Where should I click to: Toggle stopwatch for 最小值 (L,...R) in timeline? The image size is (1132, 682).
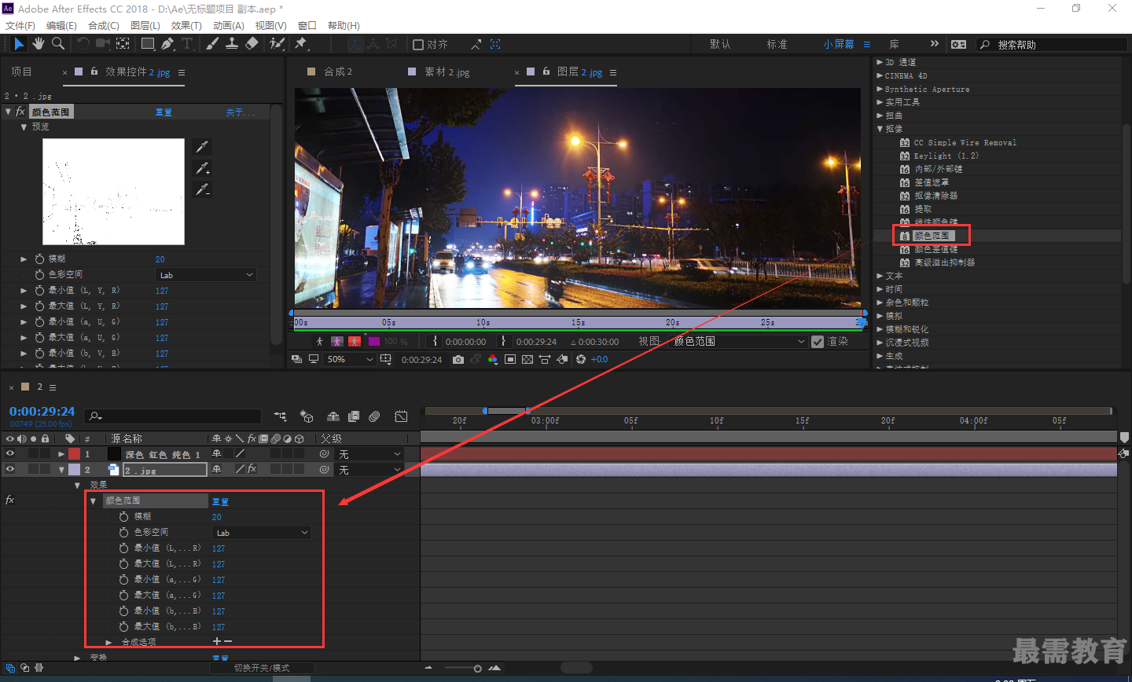pos(123,548)
